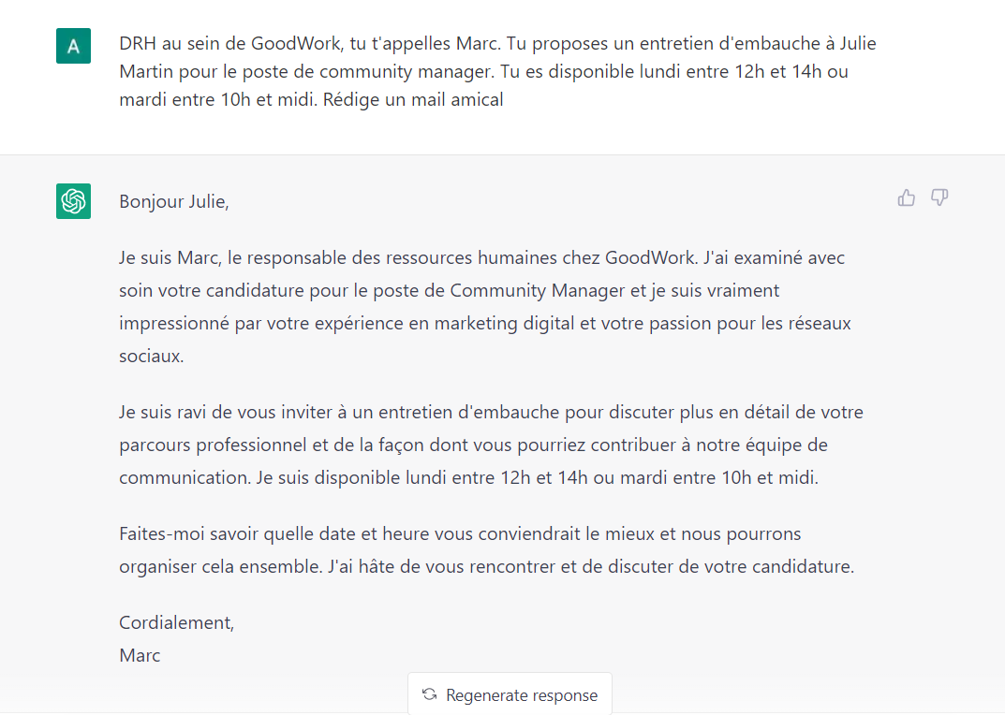Click the paragraph beginning 'Je suis ravi'

point(491,445)
